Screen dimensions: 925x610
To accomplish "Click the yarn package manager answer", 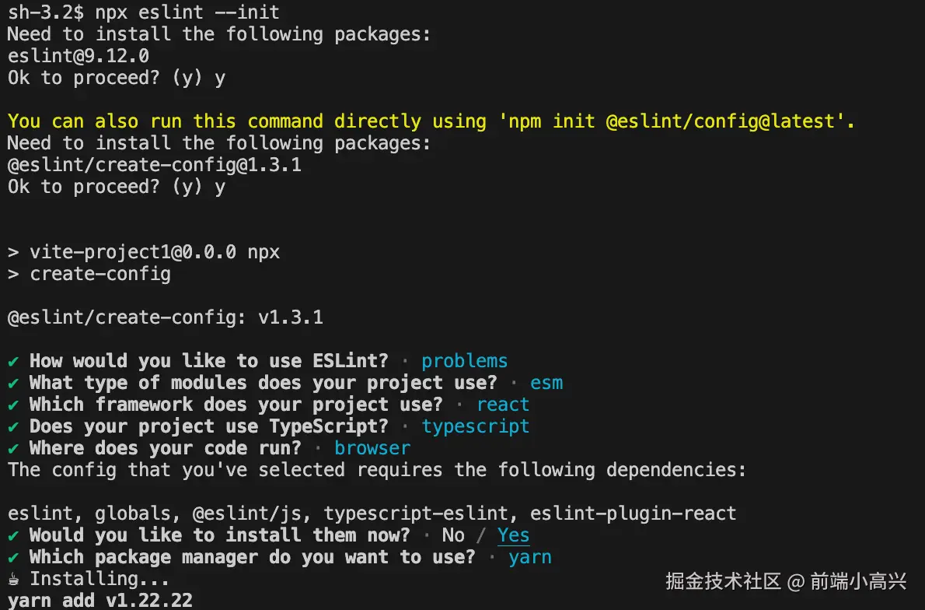I will click(x=530, y=557).
